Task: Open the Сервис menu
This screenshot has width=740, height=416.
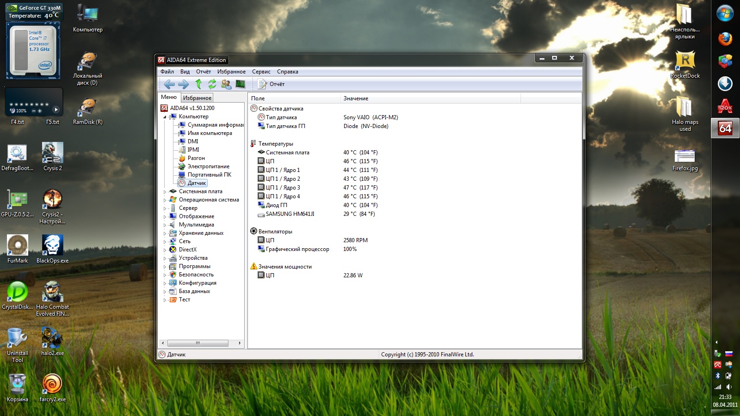Action: 261,72
